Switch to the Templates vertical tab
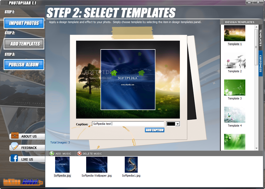The image size is (265, 189). pyautogui.click(x=260, y=38)
